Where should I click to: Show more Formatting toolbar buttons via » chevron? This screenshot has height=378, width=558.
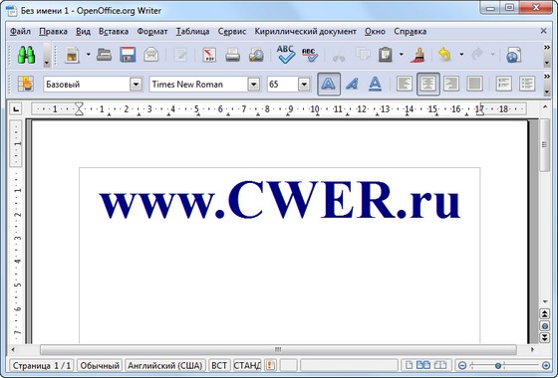tap(547, 77)
